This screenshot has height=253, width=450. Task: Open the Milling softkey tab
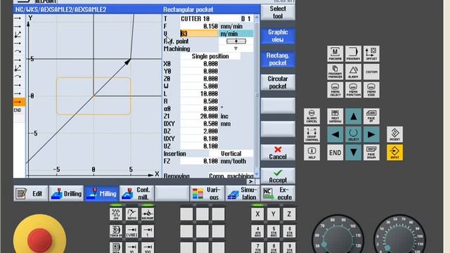(x=101, y=194)
